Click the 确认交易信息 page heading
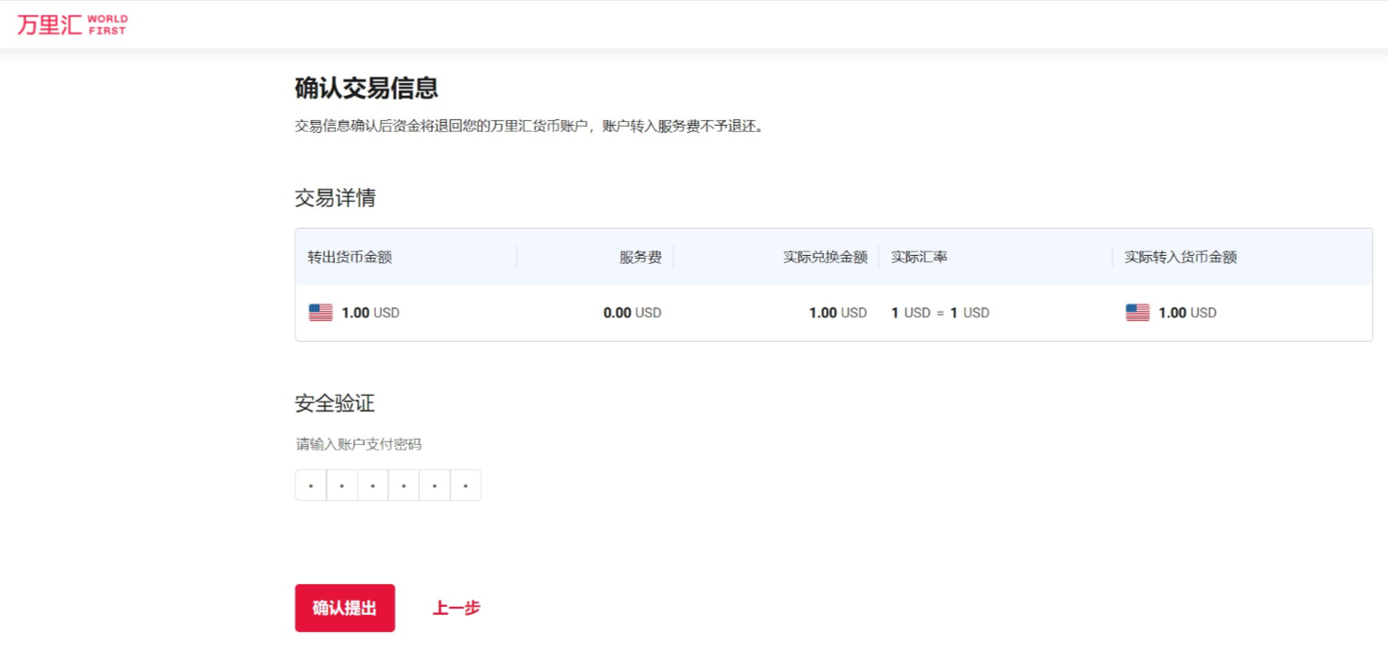The image size is (1388, 653). tap(367, 89)
